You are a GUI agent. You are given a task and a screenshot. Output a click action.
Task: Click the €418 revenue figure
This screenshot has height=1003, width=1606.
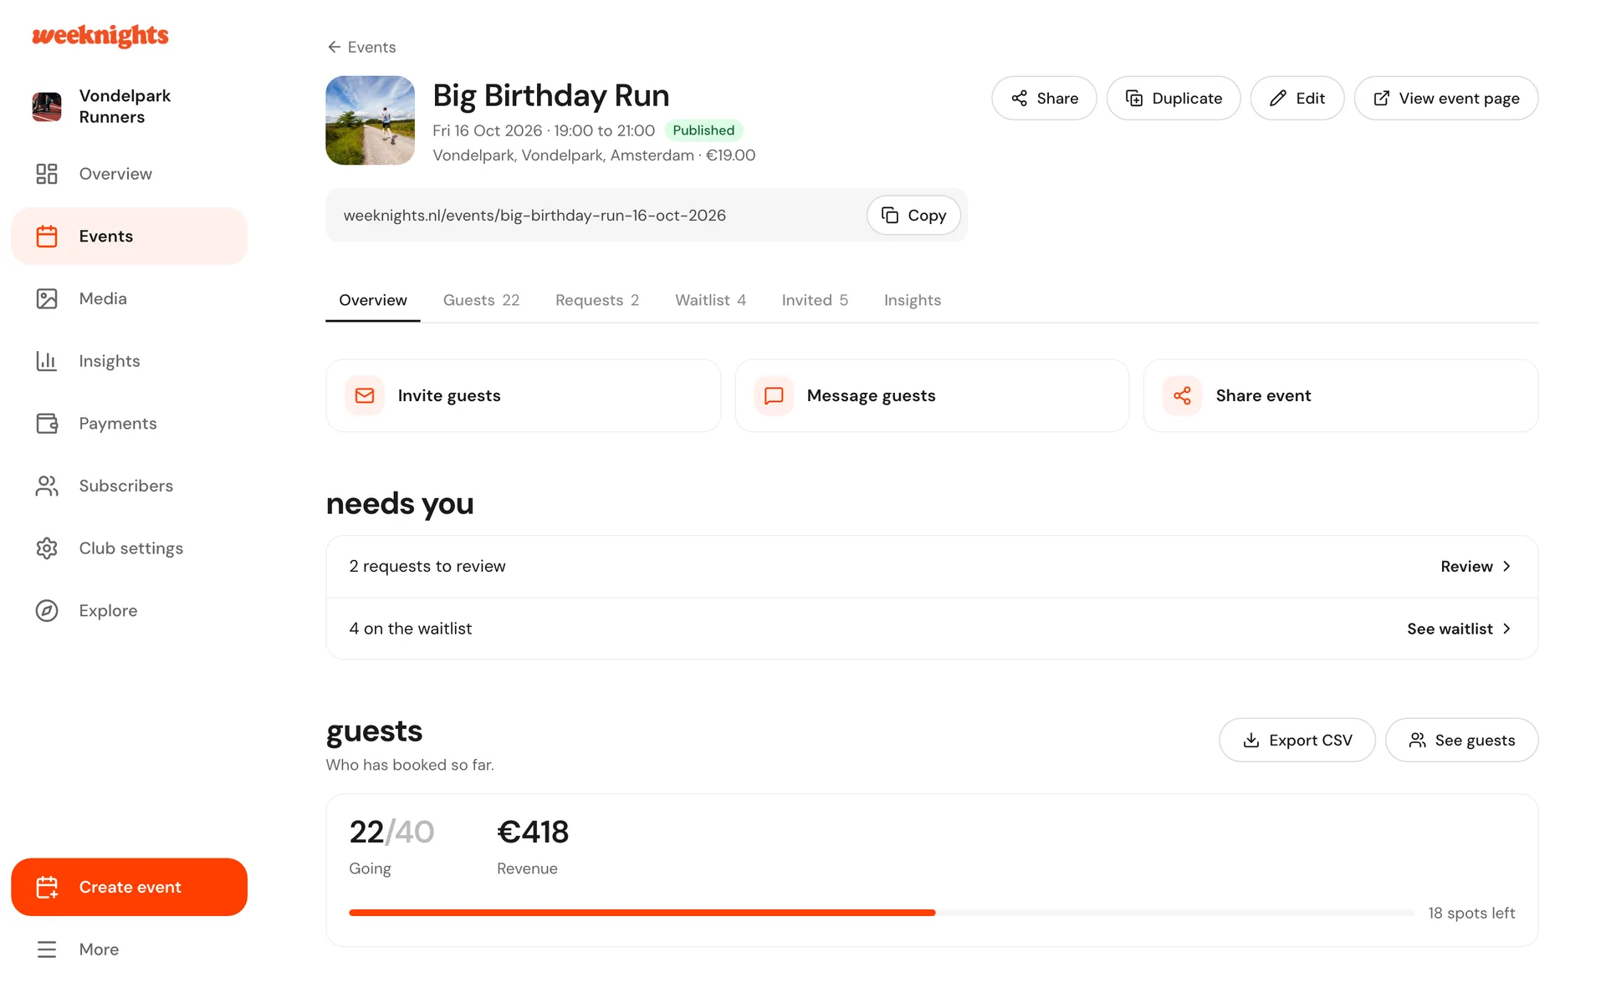coord(533,832)
